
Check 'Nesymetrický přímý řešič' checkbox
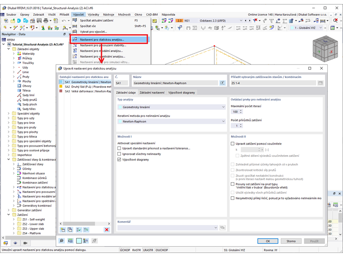[232, 198]
